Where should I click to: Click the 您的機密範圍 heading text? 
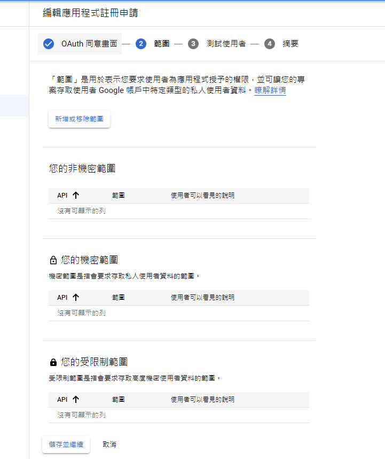click(90, 260)
